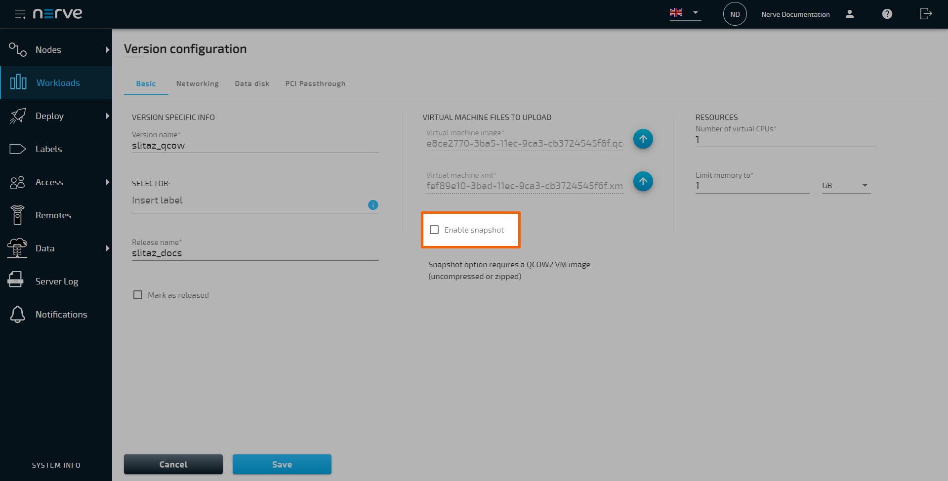
Task: Open the language flag dropdown
Action: coord(685,13)
